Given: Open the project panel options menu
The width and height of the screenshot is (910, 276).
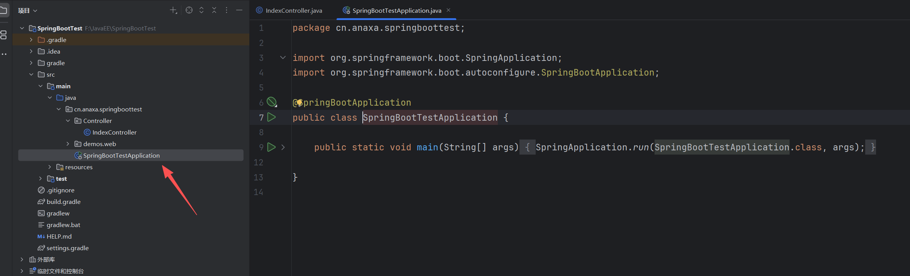Looking at the screenshot, I should coord(227,10).
